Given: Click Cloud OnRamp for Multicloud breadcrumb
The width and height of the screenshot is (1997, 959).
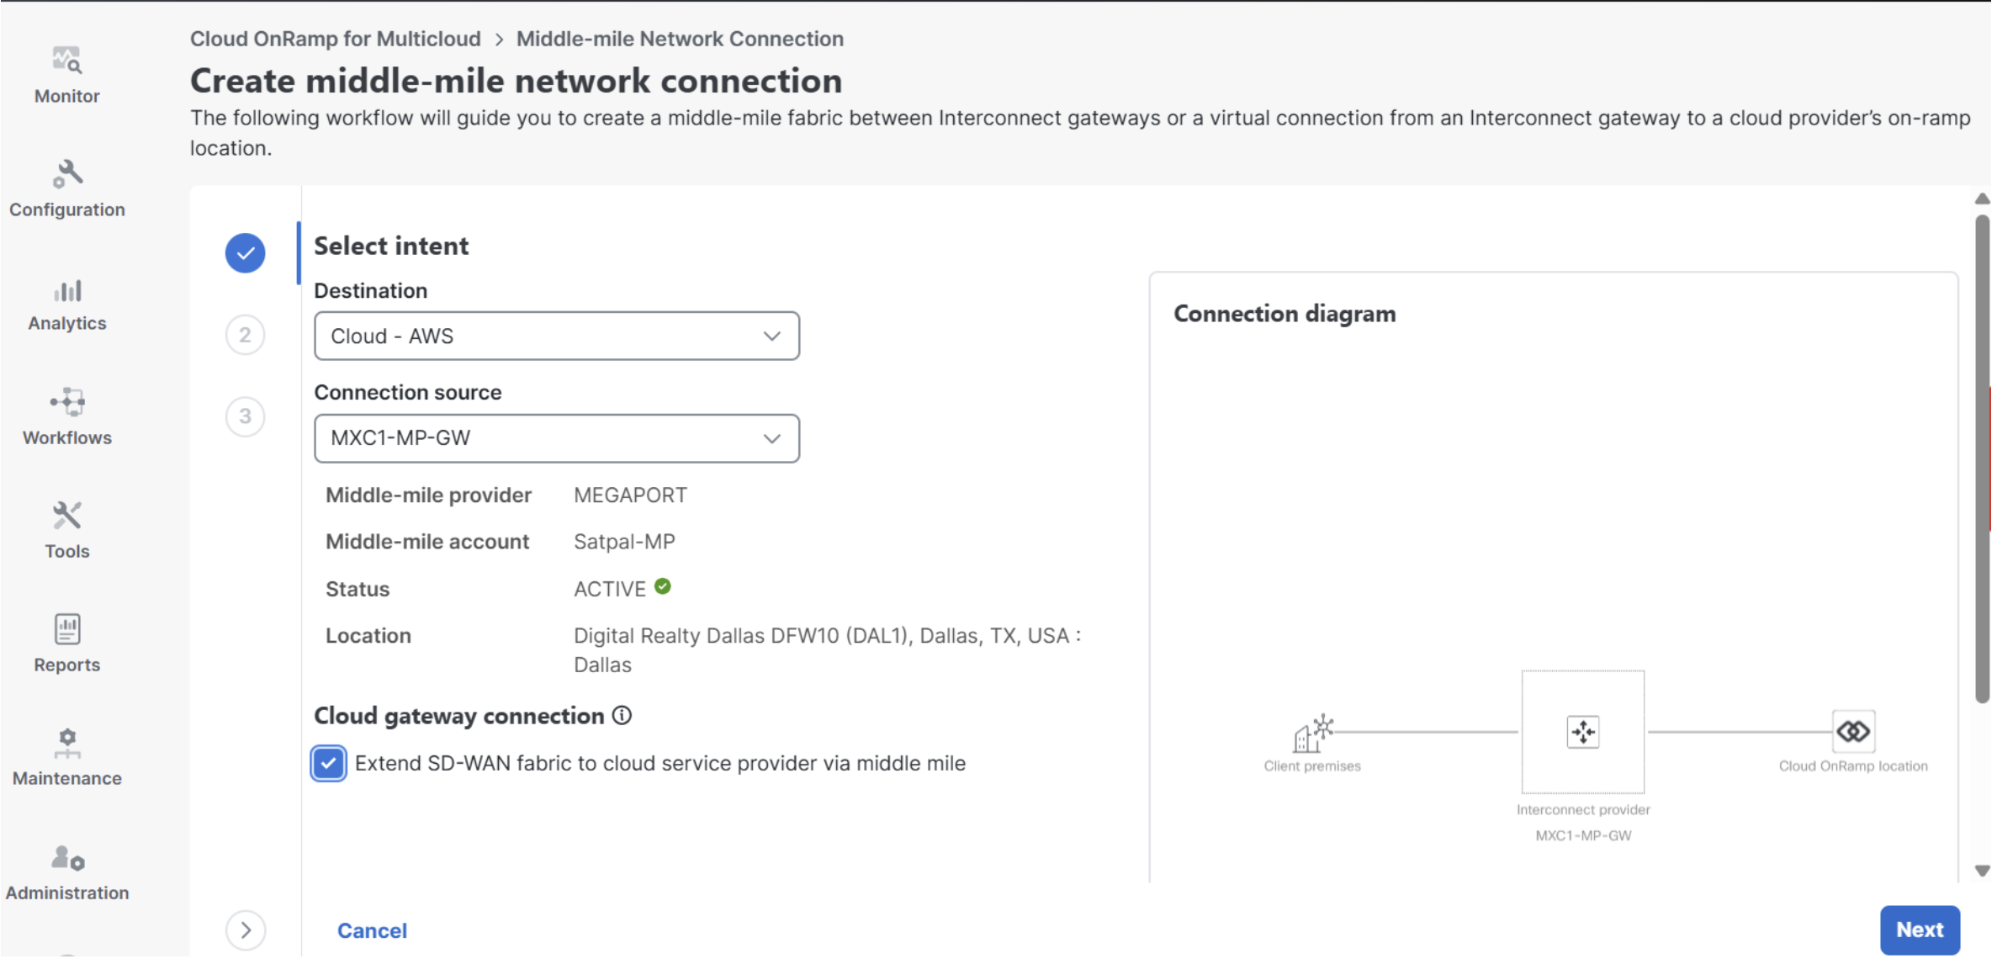Looking at the screenshot, I should pyautogui.click(x=335, y=39).
